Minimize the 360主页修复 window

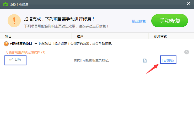(181, 4)
